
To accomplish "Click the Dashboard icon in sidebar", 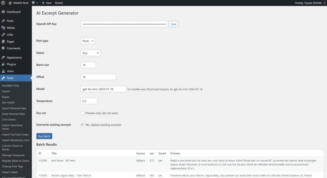I will [x=4, y=12].
